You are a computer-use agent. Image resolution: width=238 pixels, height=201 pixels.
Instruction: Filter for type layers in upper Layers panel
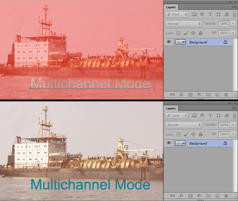click(x=210, y=15)
